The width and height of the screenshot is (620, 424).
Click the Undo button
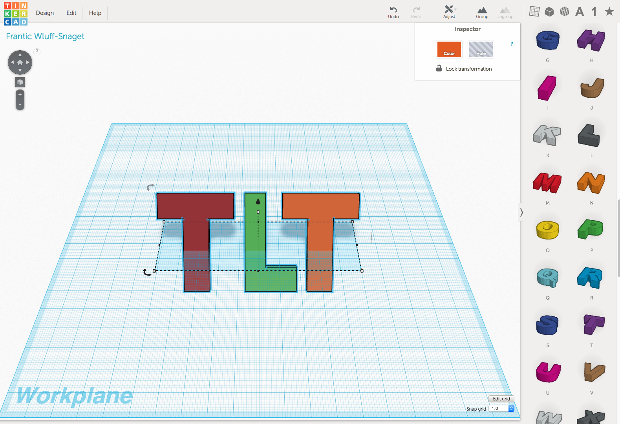tap(393, 12)
